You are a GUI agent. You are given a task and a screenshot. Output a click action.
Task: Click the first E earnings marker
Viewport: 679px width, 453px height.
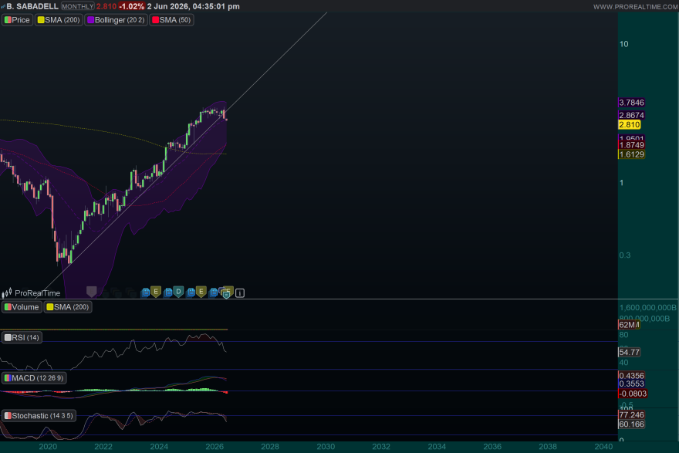tap(156, 292)
